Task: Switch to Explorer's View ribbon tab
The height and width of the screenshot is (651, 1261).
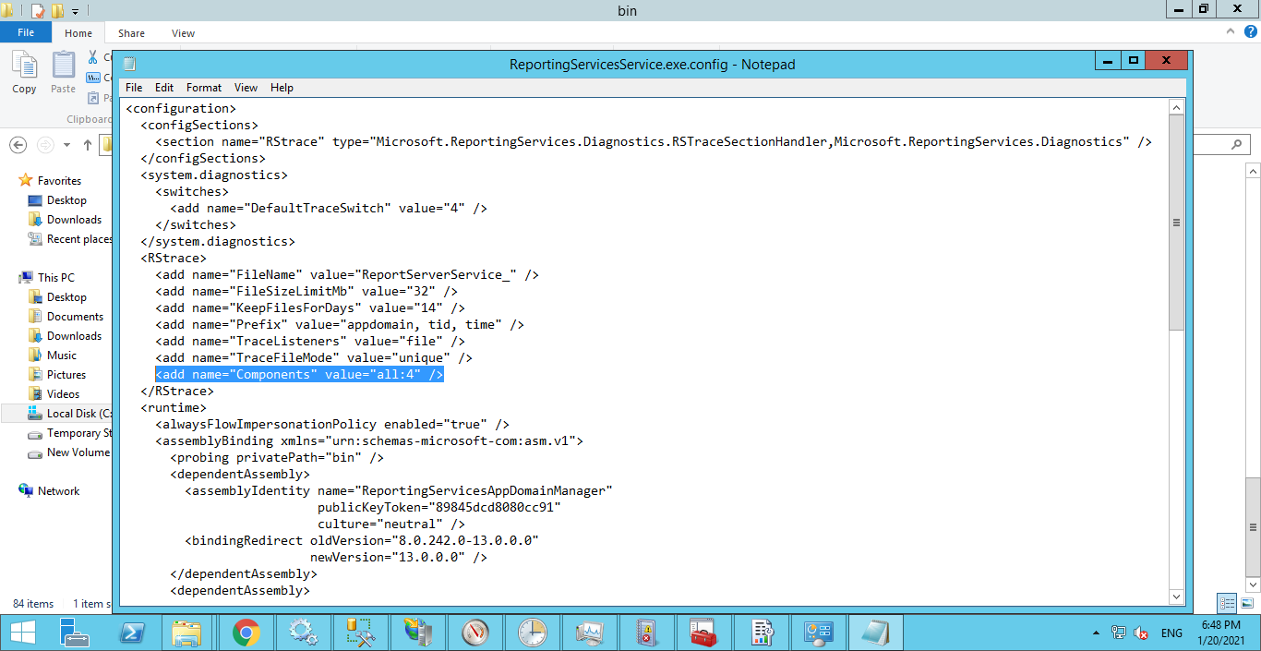Action: tap(183, 33)
